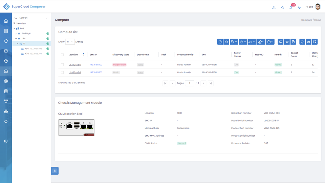Open the Home icon in left sidebar

(6, 21)
